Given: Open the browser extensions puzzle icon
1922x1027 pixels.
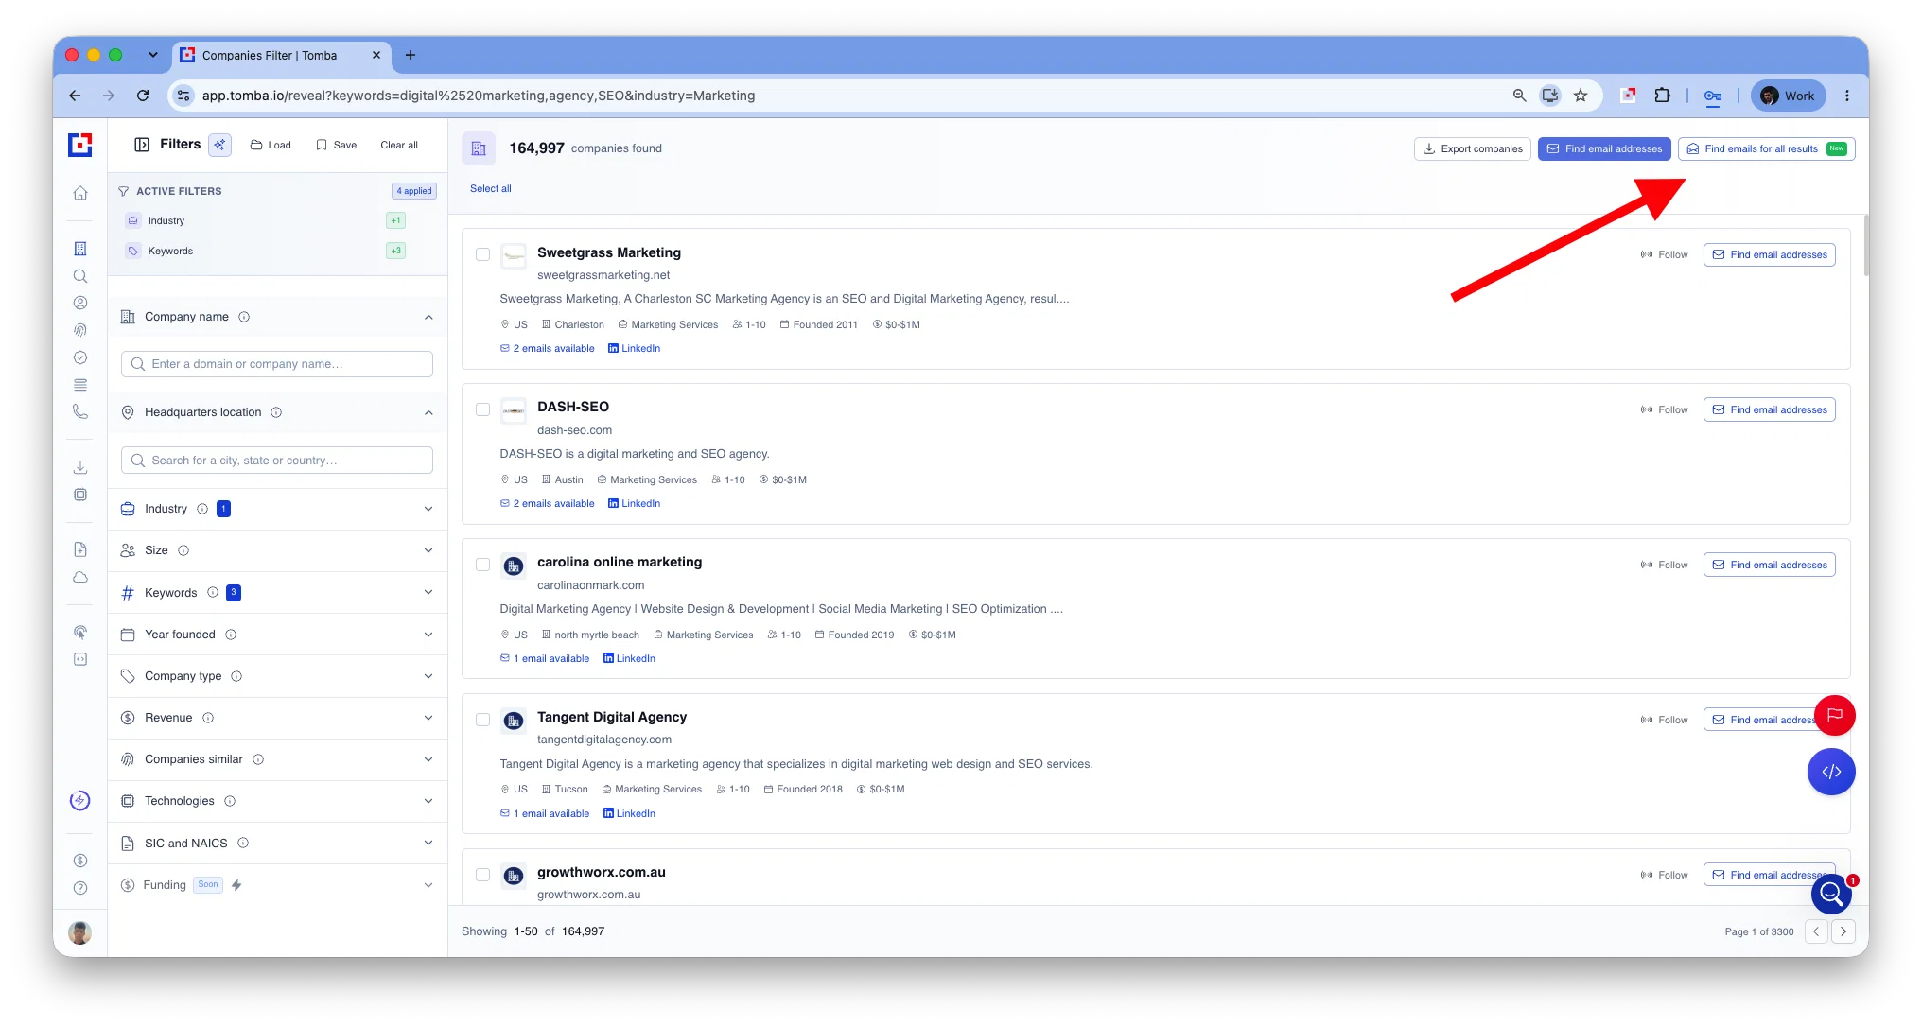Looking at the screenshot, I should coord(1662,96).
